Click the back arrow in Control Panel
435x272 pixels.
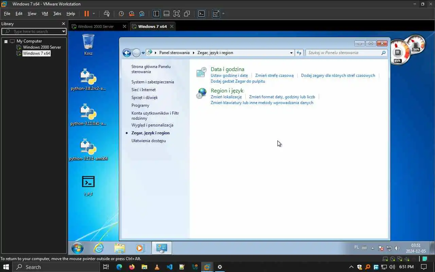[127, 53]
